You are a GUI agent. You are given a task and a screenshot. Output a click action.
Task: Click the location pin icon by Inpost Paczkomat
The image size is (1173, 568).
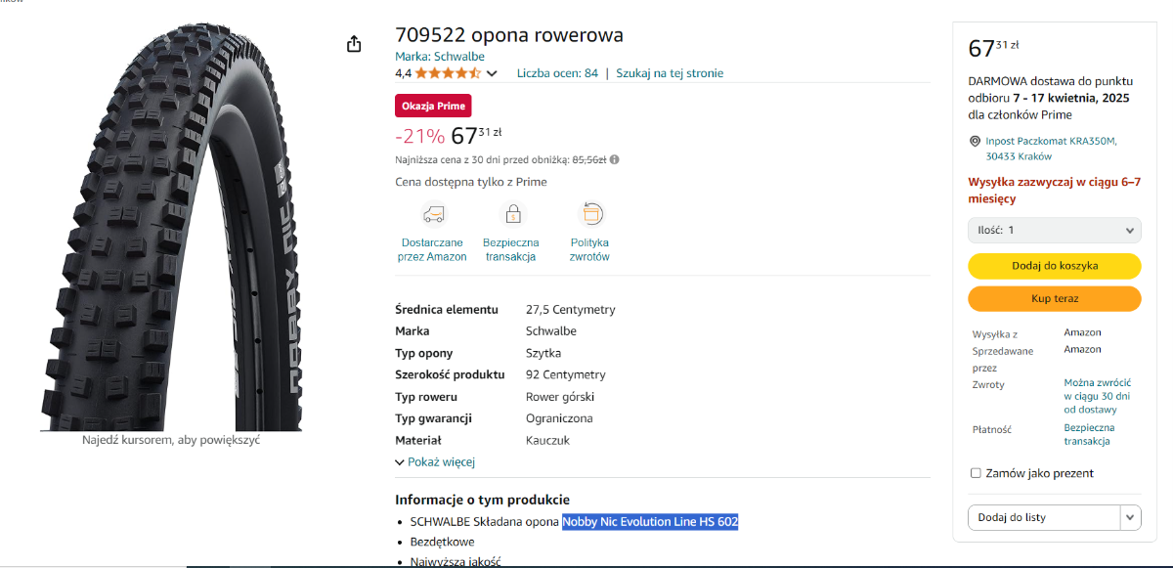(975, 141)
